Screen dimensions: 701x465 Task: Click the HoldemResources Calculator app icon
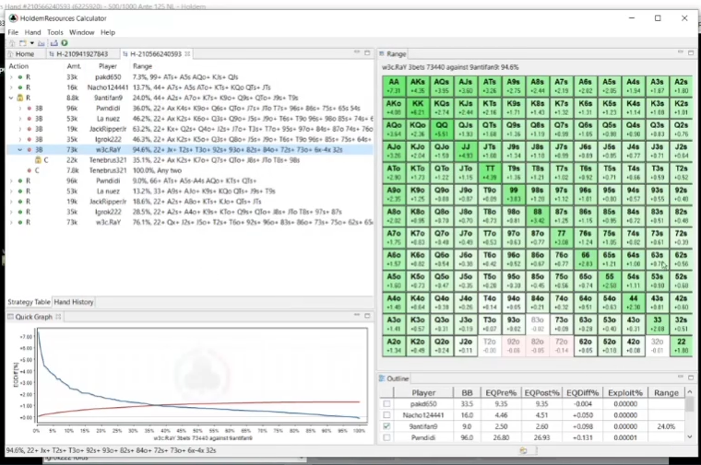tap(14, 18)
